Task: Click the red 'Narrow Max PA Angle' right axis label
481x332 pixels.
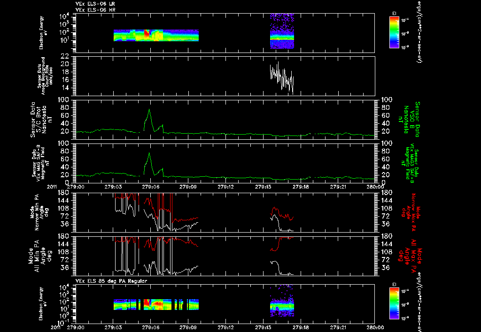Action: tap(411, 212)
